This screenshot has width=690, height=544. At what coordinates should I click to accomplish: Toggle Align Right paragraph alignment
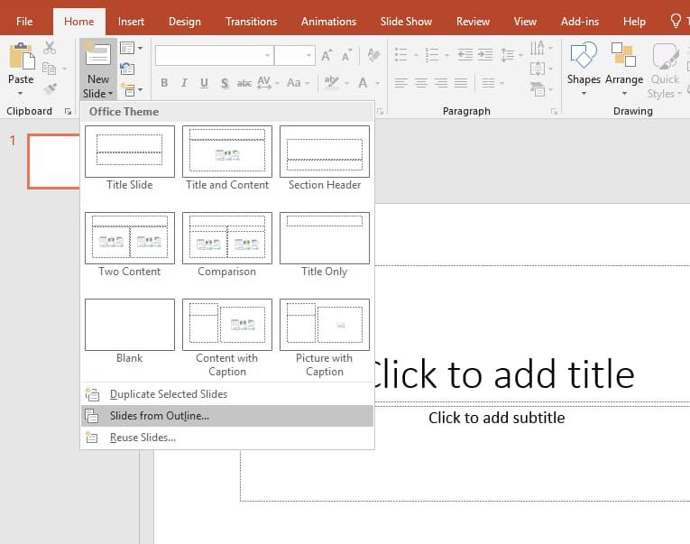441,83
